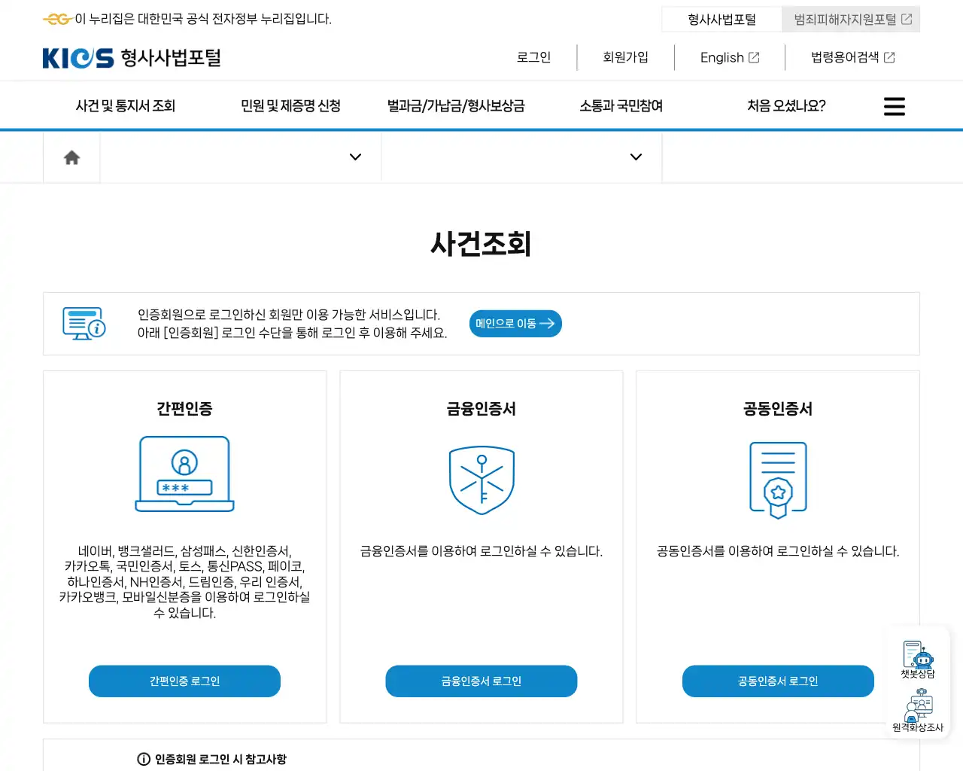The width and height of the screenshot is (963, 771).
Task: Click the government emblem icon at top
Action: pos(57,19)
